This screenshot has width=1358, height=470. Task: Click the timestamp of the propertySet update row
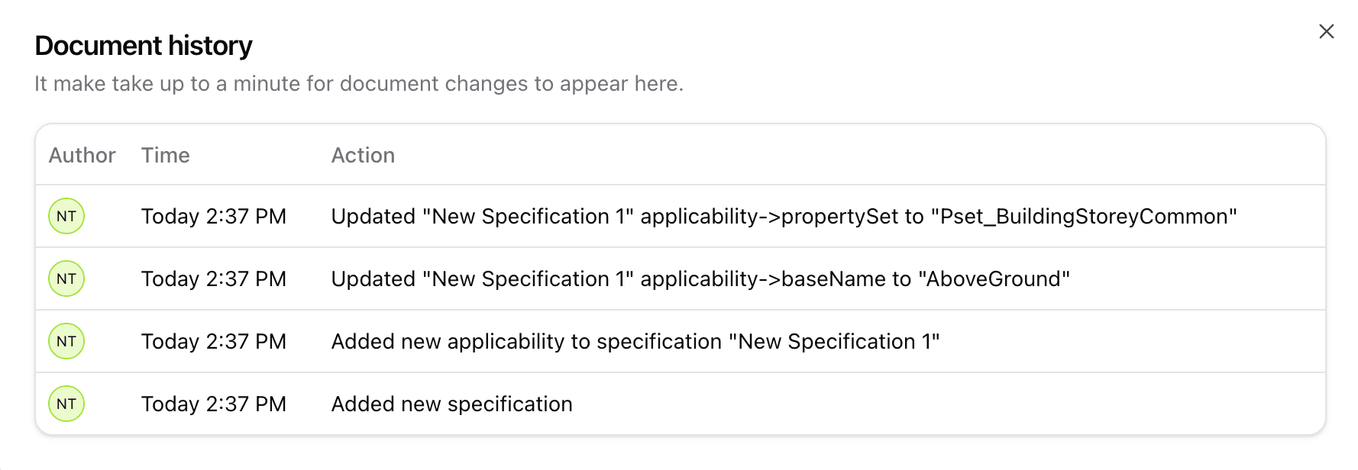pos(213,217)
